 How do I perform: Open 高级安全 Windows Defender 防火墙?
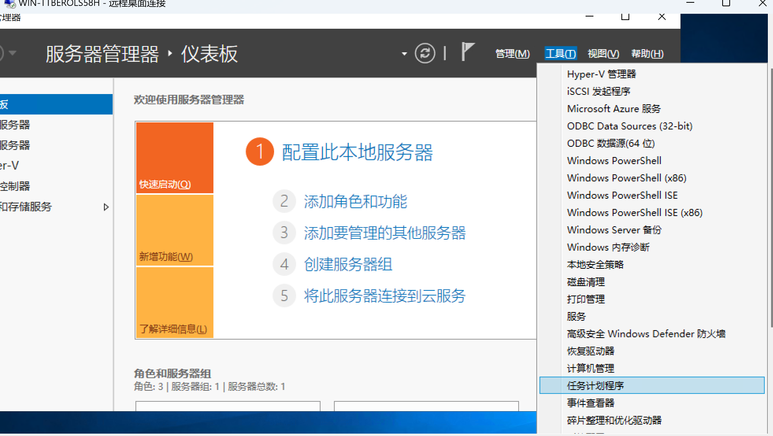click(646, 333)
